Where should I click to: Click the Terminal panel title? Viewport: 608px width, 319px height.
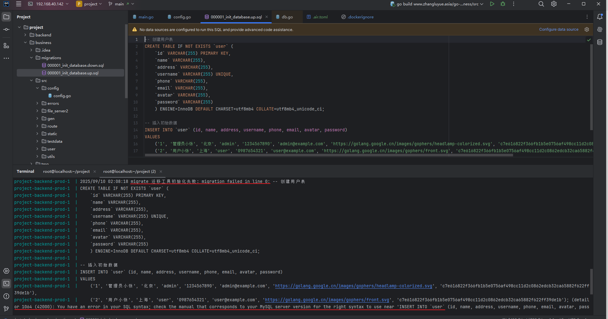point(25,172)
